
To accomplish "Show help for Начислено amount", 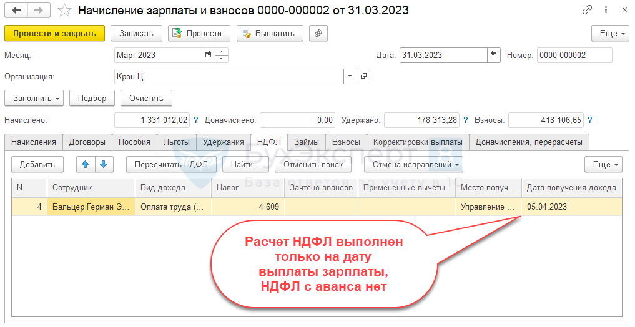I will (195, 120).
